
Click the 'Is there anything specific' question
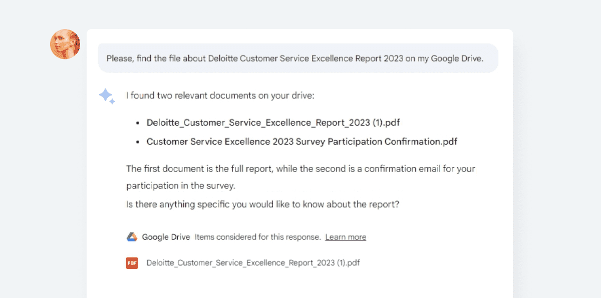click(x=262, y=204)
